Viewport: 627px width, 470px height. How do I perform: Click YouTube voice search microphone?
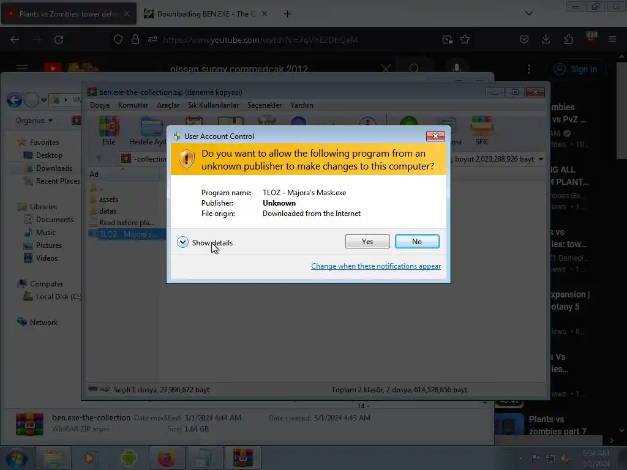pos(456,69)
